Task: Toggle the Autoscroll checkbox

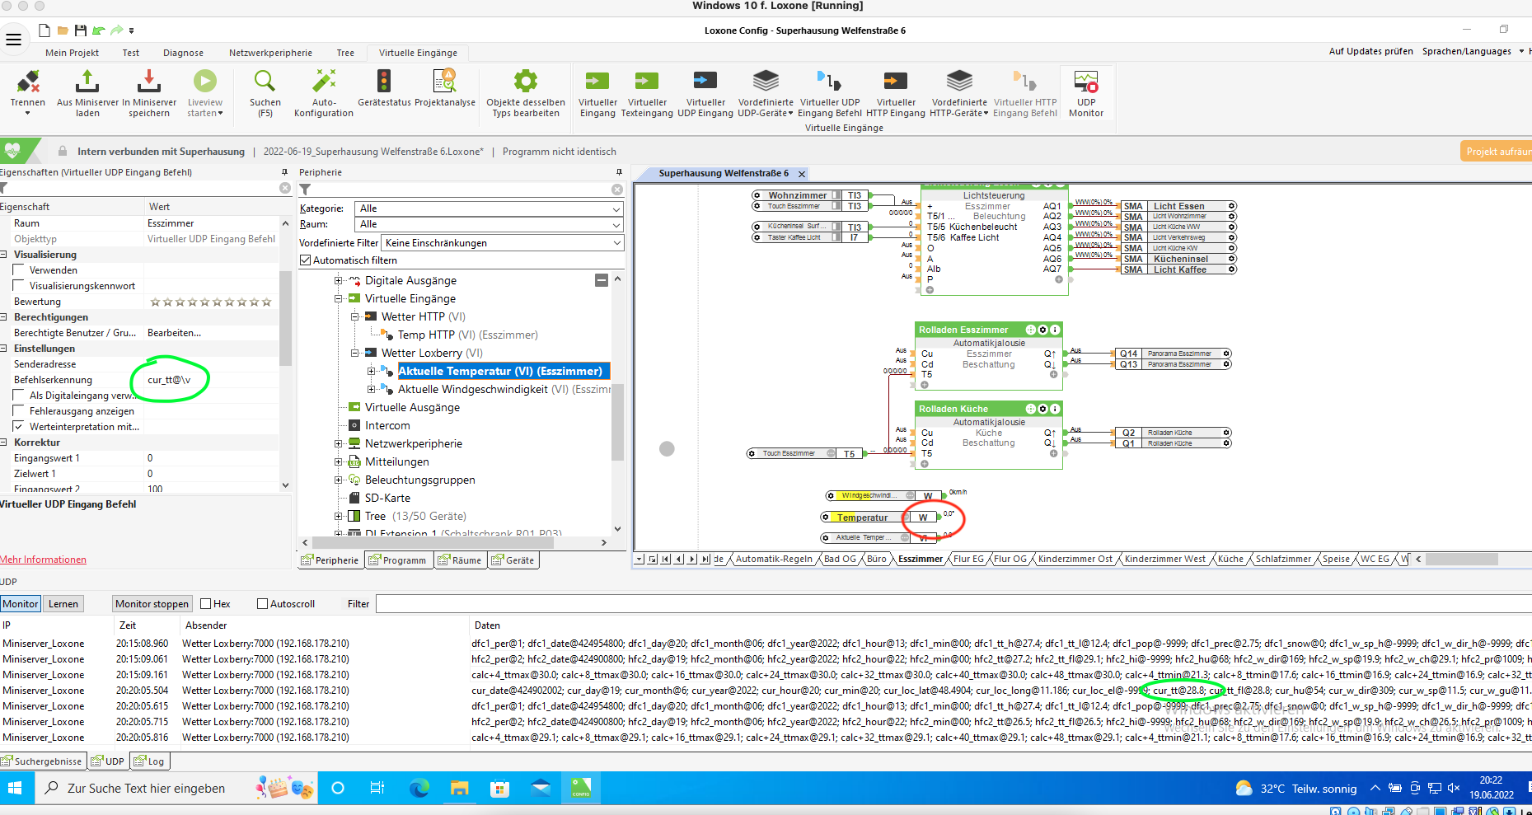Action: coord(263,604)
